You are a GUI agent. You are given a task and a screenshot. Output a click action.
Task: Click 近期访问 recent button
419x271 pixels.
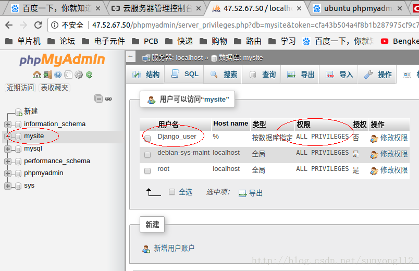(x=20, y=88)
